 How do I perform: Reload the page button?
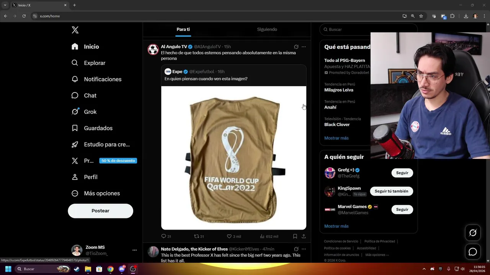pos(24,16)
